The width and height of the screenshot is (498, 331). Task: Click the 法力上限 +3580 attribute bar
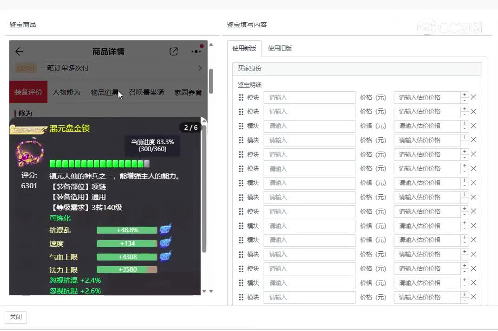click(127, 269)
